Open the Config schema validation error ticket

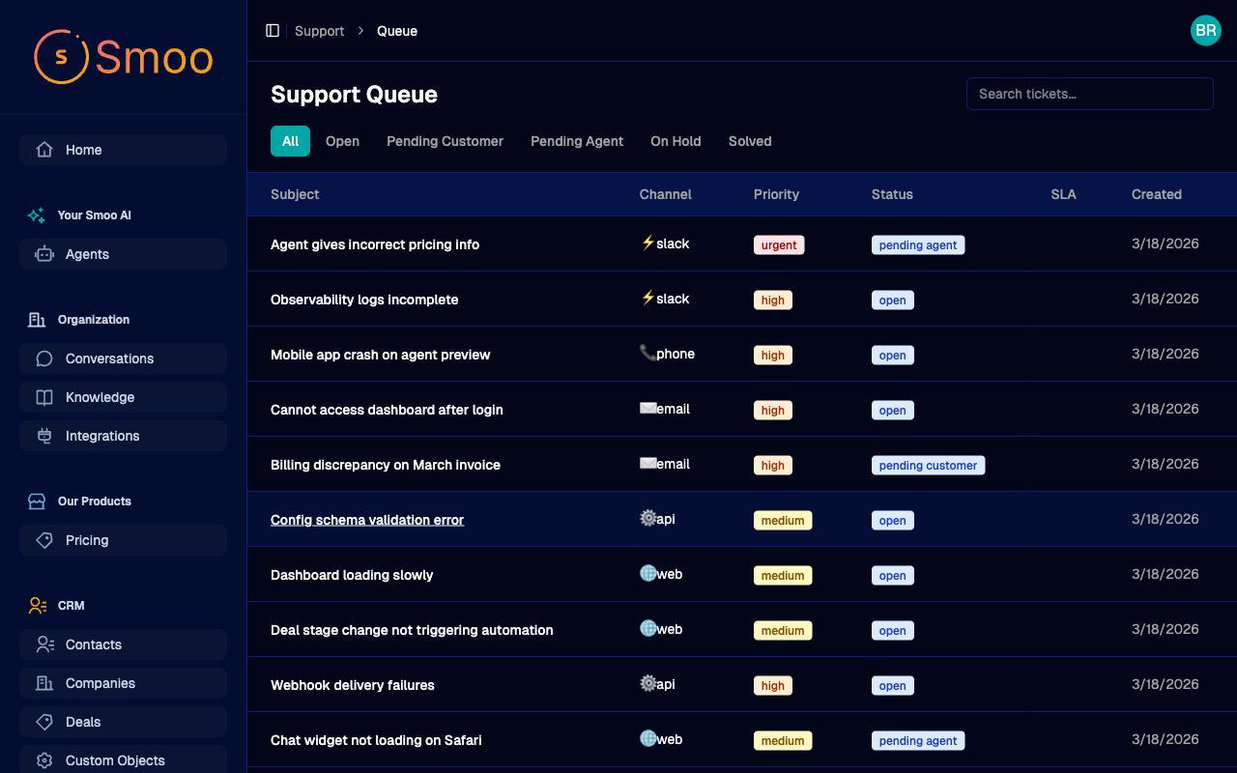click(367, 519)
